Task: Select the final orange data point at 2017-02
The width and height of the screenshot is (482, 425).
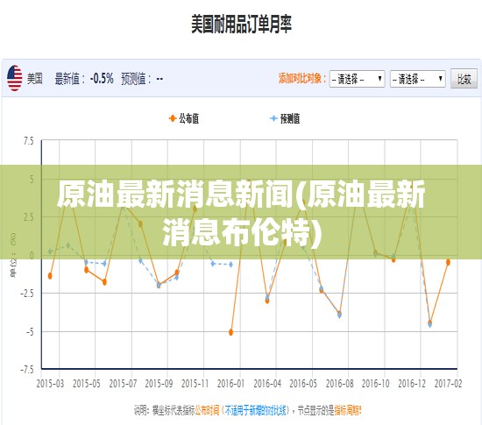Action: click(448, 262)
